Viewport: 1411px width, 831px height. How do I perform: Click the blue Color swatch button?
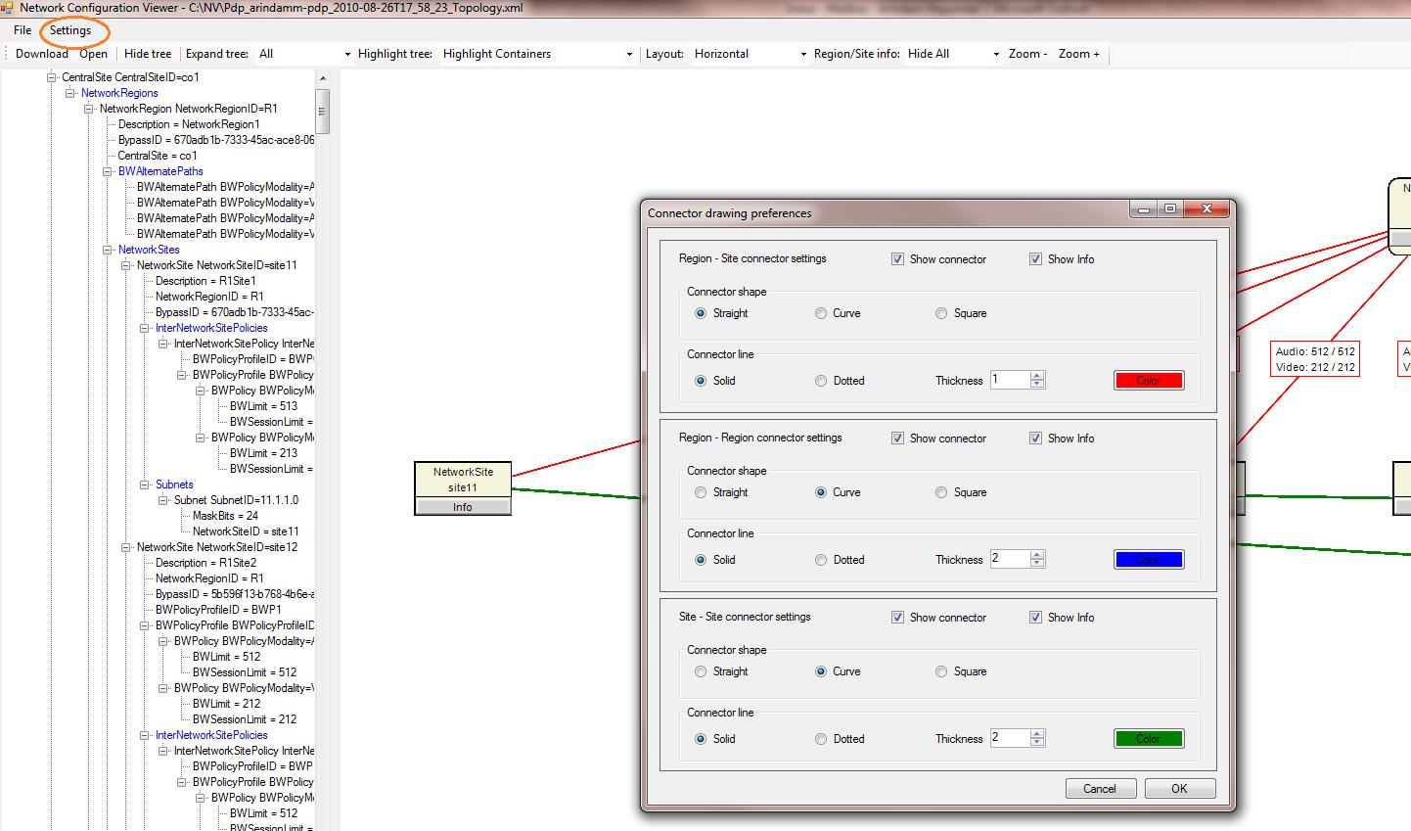(1149, 560)
